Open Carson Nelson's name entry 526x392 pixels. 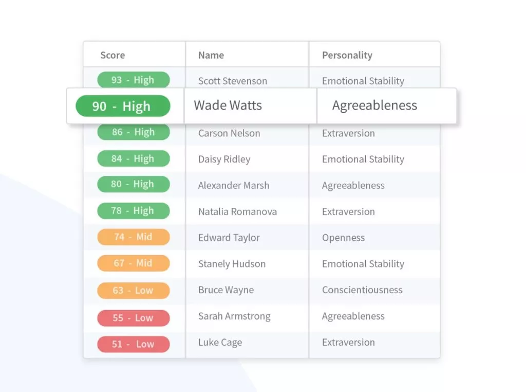coord(229,133)
